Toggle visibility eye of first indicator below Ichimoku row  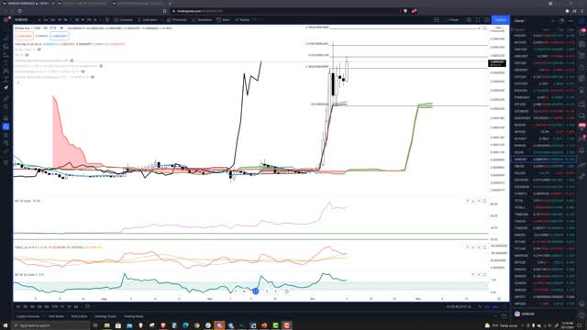point(39,49)
